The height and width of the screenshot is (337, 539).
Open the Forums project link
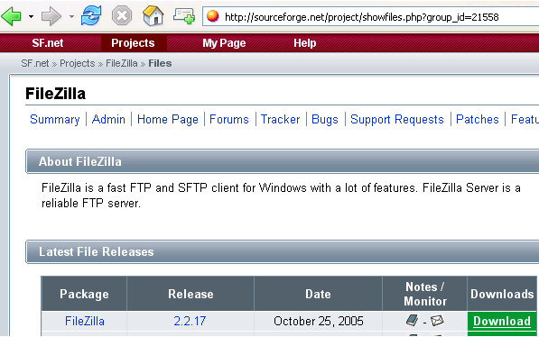[229, 120]
